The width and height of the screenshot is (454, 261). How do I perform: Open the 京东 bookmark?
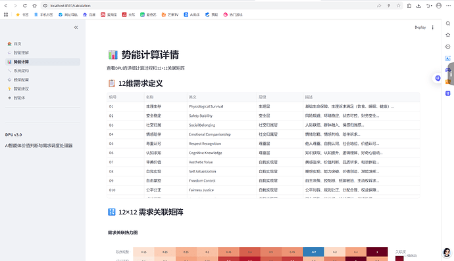128,14
